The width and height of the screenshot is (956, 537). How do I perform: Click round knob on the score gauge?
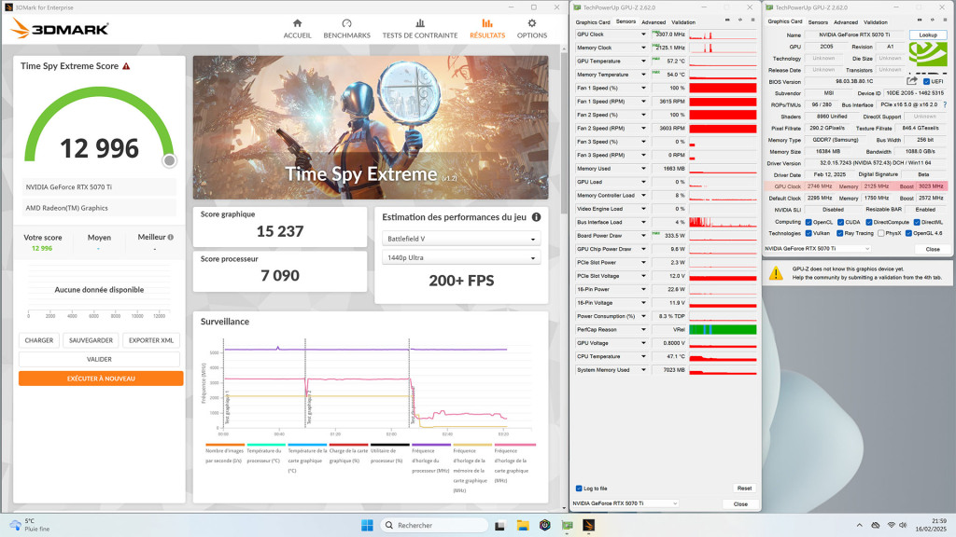click(x=170, y=160)
